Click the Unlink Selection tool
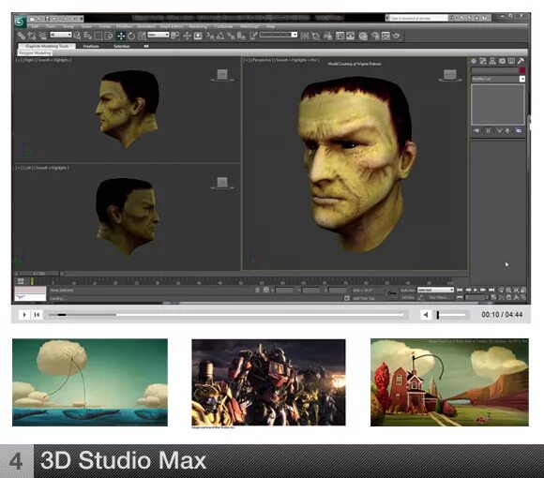This screenshot has height=478, width=544. (32, 36)
